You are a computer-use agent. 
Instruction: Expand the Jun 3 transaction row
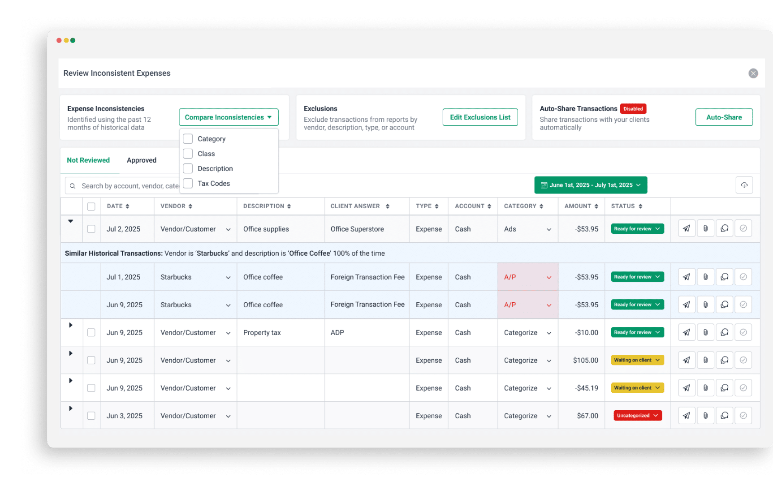71,408
